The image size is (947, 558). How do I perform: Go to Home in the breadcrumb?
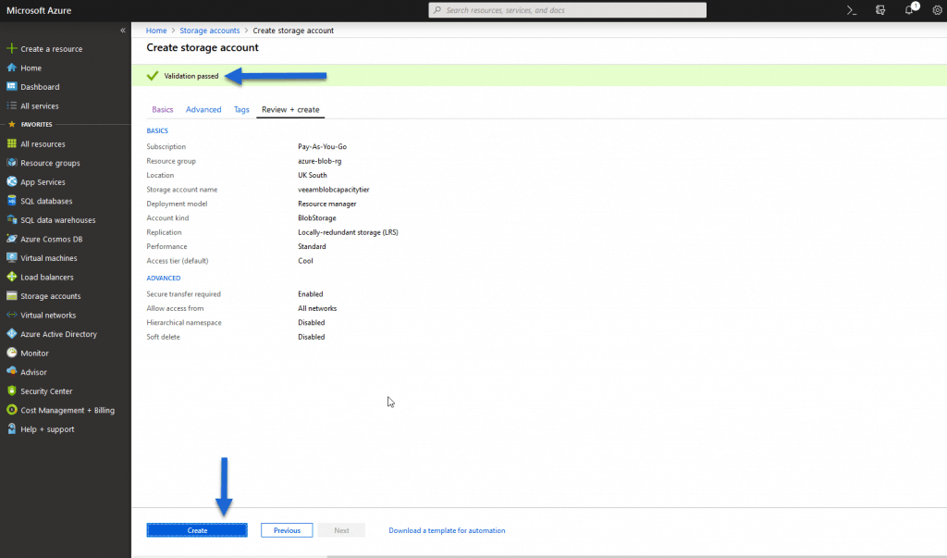[x=156, y=31]
